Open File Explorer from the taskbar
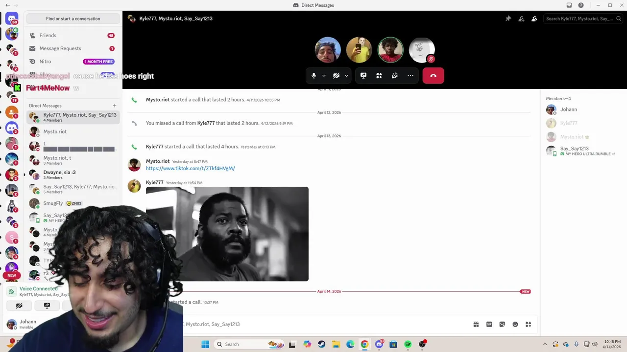This screenshot has width=627, height=352. (x=336, y=344)
